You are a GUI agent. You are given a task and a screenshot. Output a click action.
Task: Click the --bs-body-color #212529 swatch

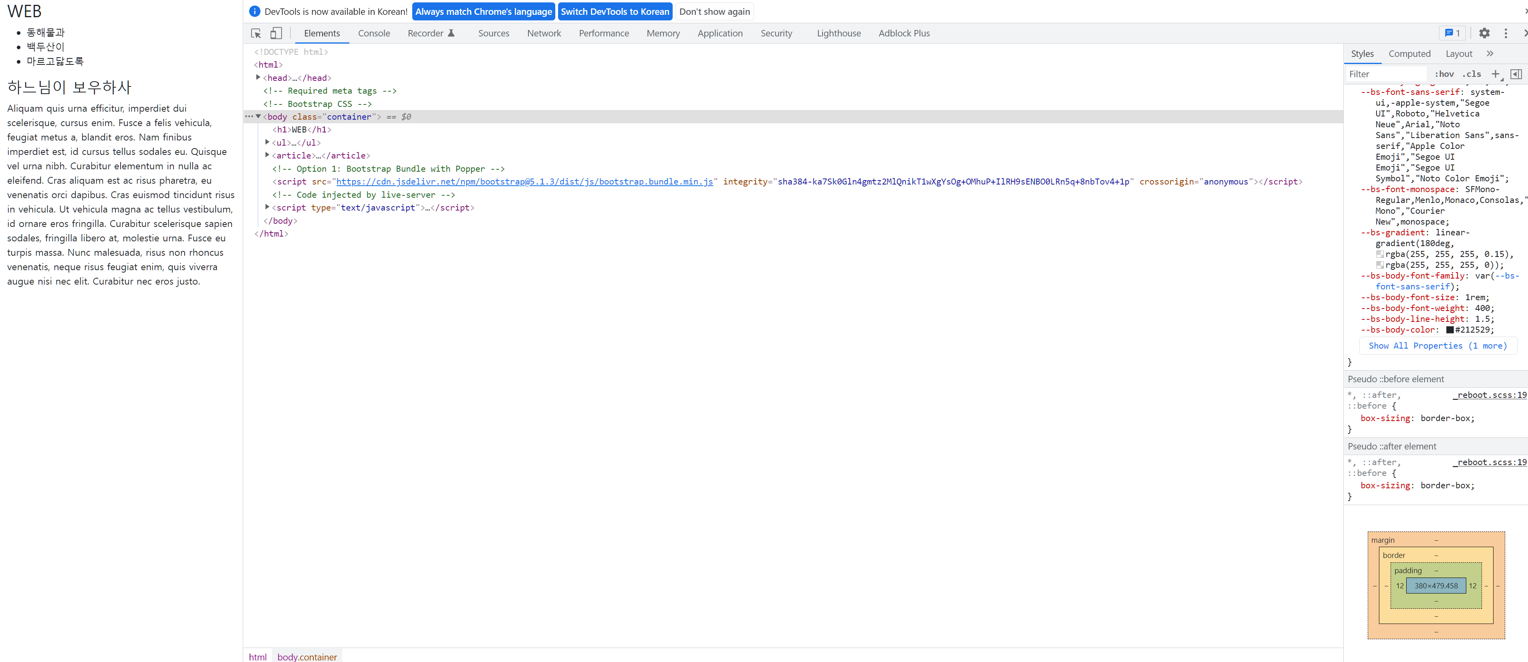tap(1449, 330)
